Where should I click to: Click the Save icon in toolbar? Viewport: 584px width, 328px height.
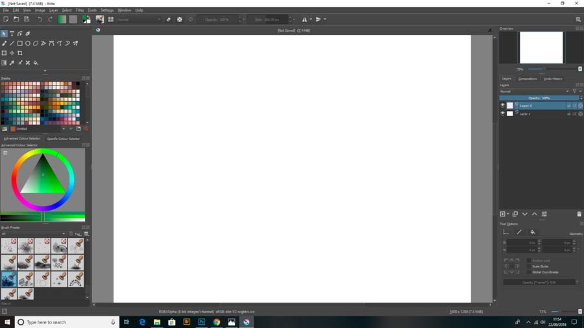coord(27,19)
